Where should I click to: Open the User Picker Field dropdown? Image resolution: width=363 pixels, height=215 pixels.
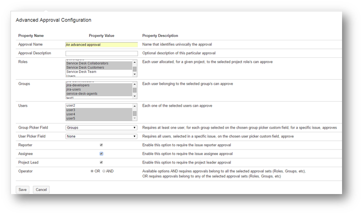pos(101,136)
